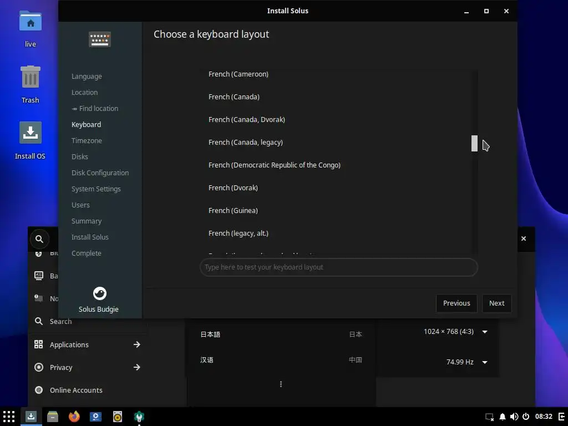Select Install Solus step in sidebar
568x426 pixels.
coord(90,237)
